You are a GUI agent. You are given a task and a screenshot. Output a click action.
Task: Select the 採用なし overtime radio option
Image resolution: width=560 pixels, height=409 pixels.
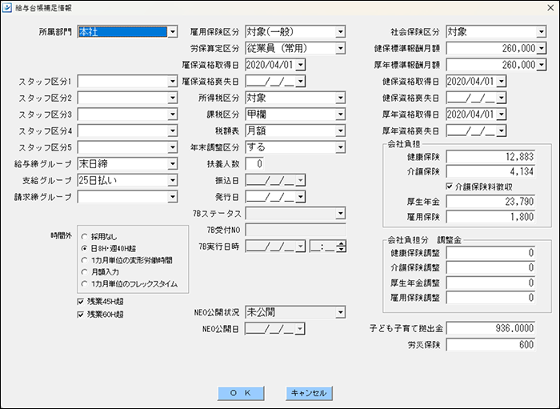[84, 237]
